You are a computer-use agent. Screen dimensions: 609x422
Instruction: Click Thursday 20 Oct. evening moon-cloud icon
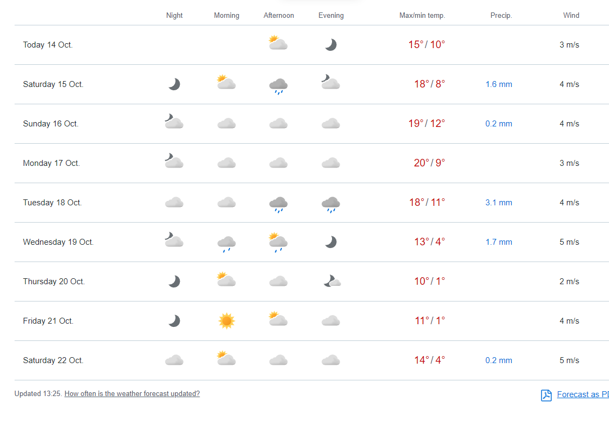(x=331, y=281)
